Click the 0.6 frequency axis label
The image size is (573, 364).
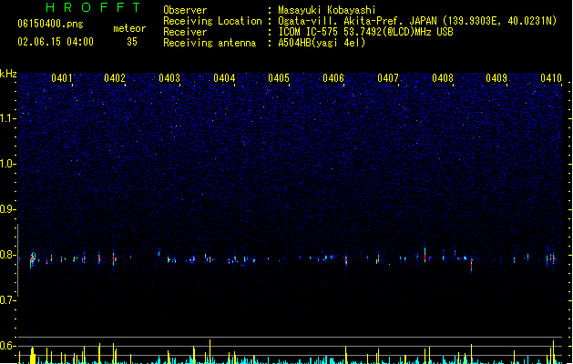coord(8,346)
